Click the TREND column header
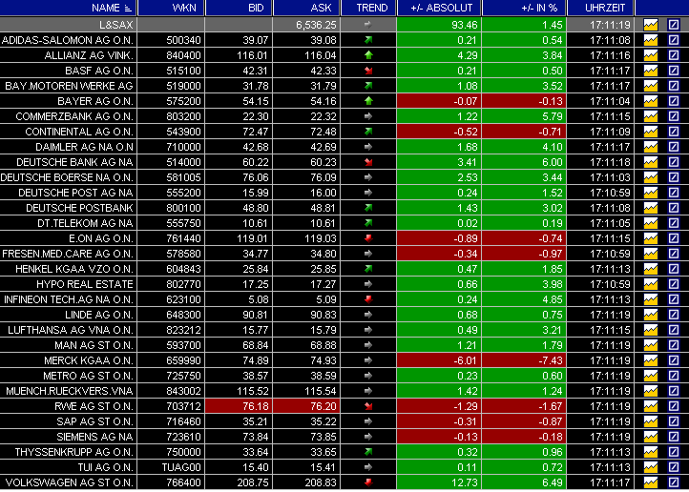 click(368, 8)
